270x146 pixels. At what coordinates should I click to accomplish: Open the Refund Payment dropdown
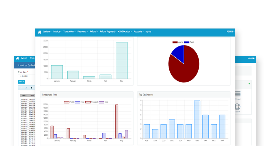coord(108,32)
